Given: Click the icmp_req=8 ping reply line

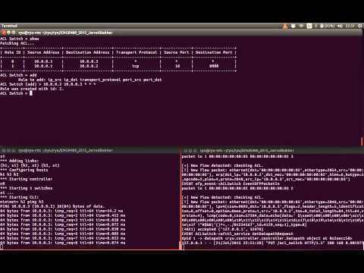Looking at the screenshot, I should (63, 243).
